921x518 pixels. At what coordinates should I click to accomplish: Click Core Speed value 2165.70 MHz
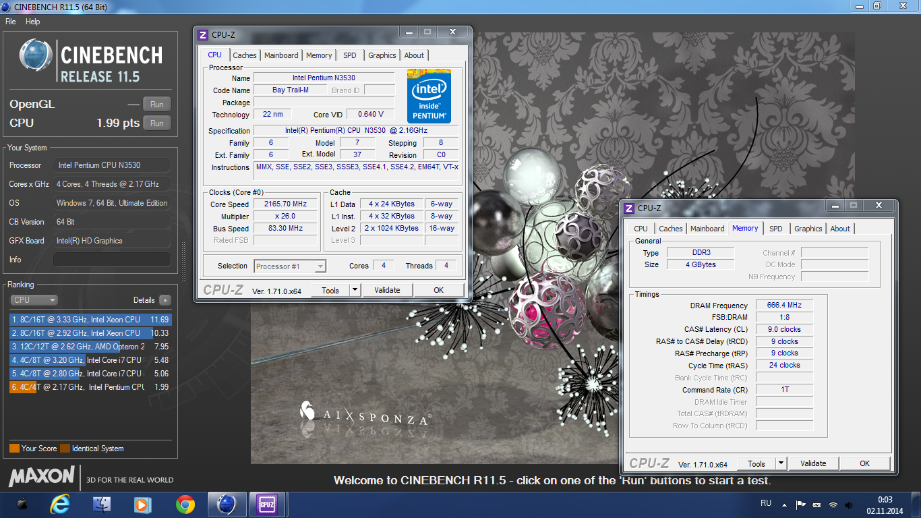286,204
